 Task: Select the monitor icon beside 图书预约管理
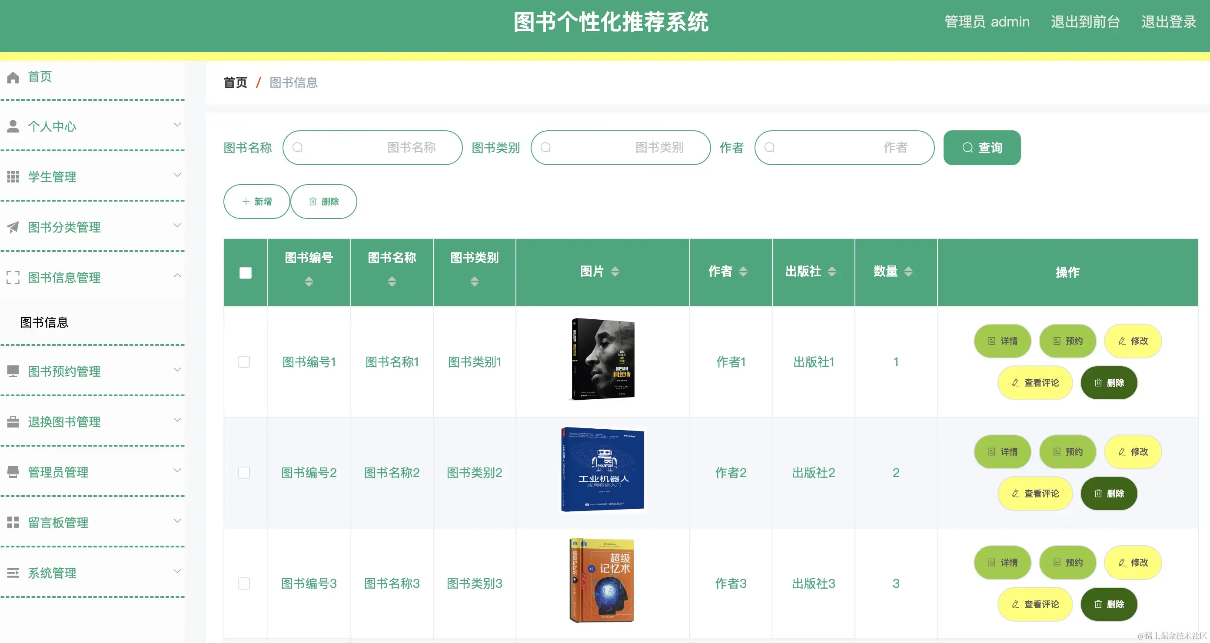click(x=12, y=371)
